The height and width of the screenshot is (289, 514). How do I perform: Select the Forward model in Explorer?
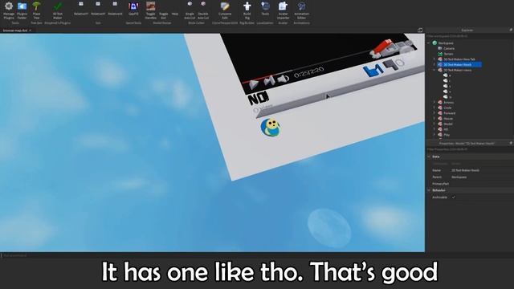450,113
